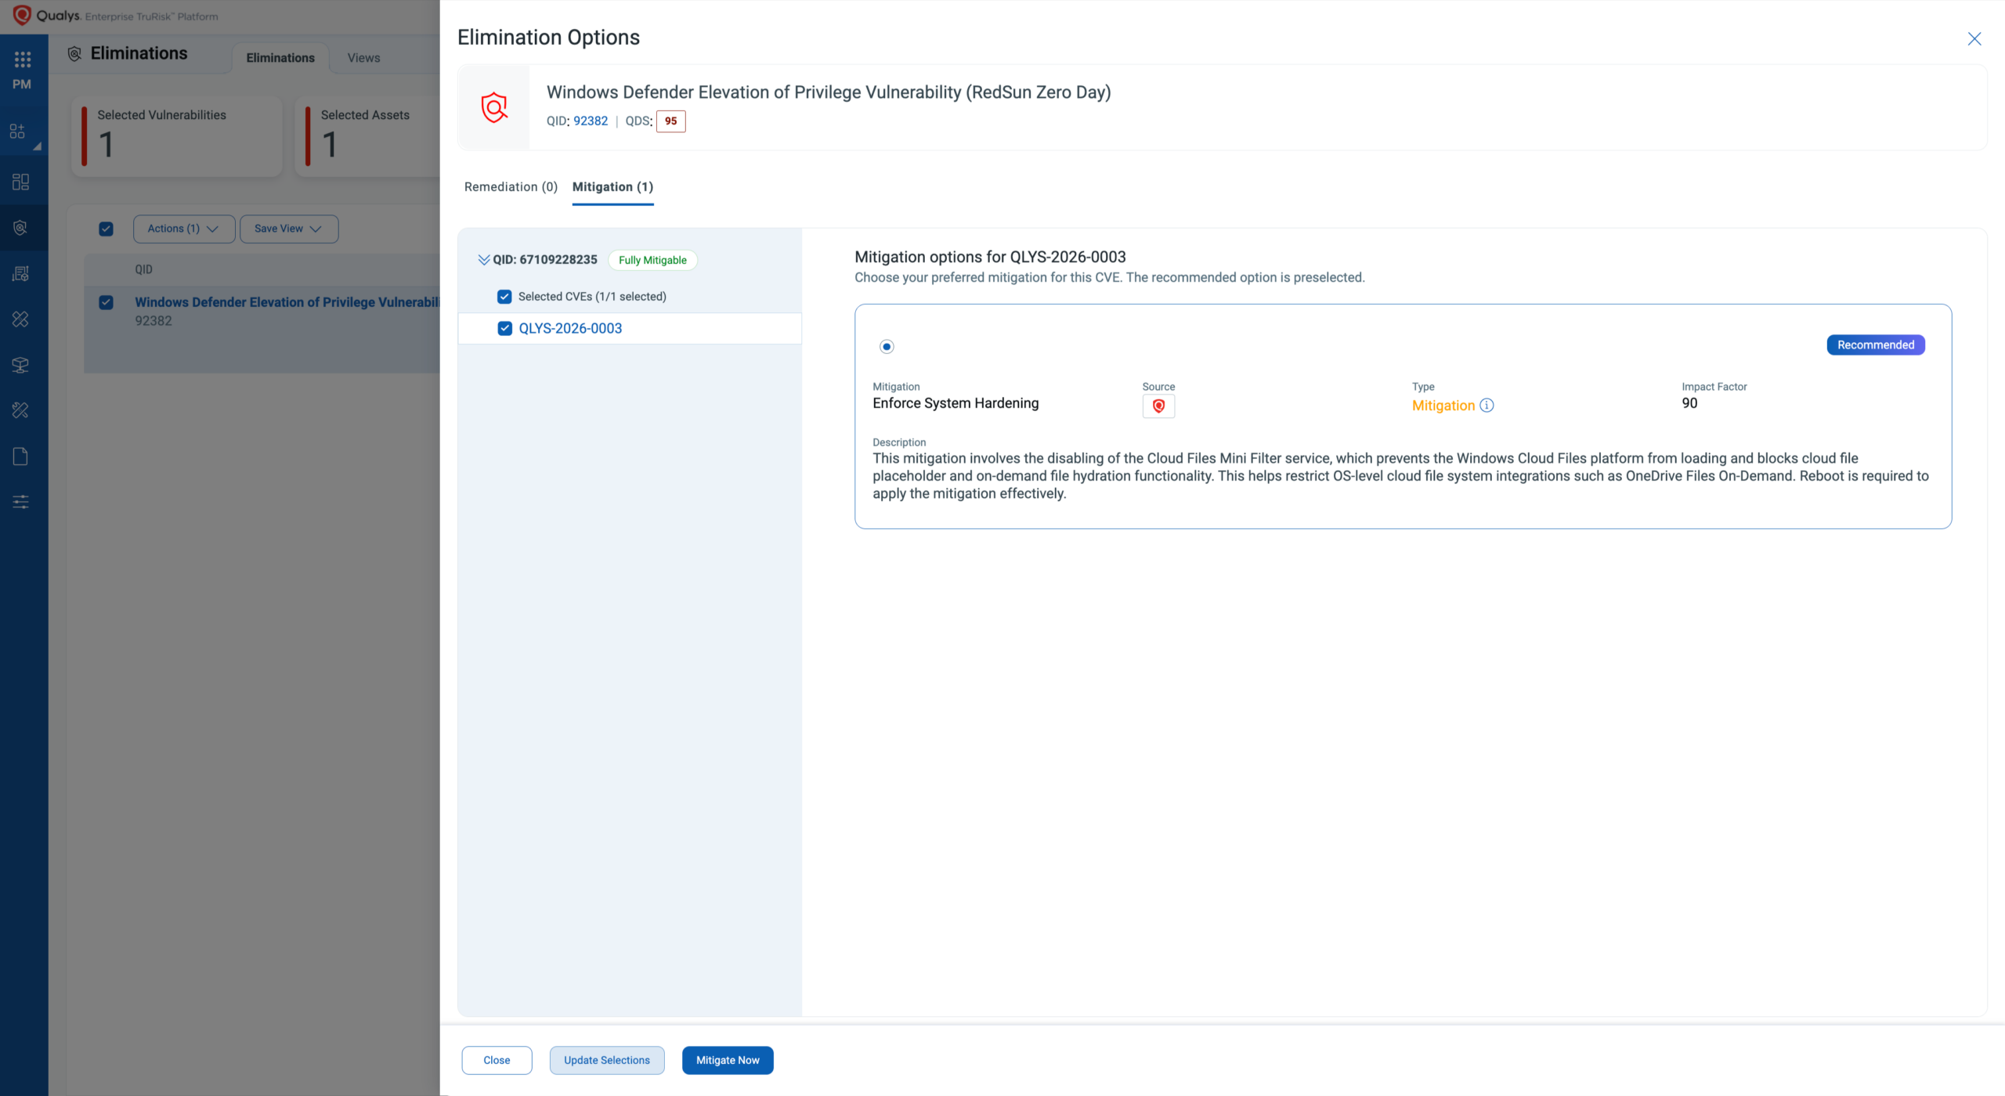2005x1096 pixels.
Task: Collapse the QID: 67109228235 tree node
Action: (x=484, y=260)
